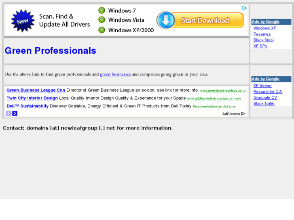Open the Green Business League Con ad
This screenshot has width=294, height=220.
[36, 90]
